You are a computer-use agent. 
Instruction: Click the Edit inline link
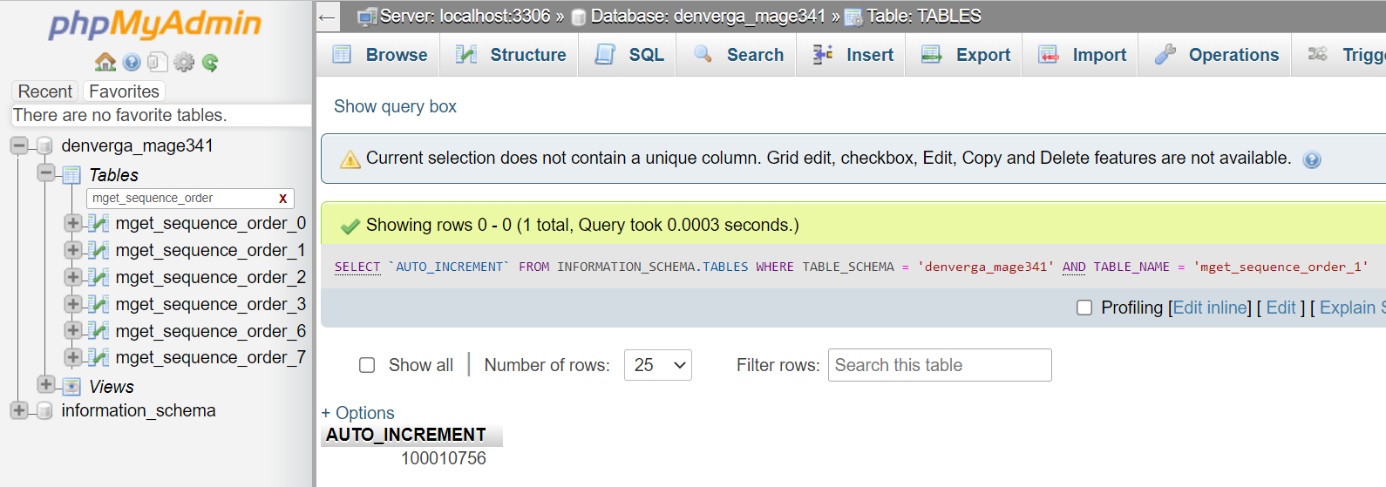click(x=1209, y=308)
